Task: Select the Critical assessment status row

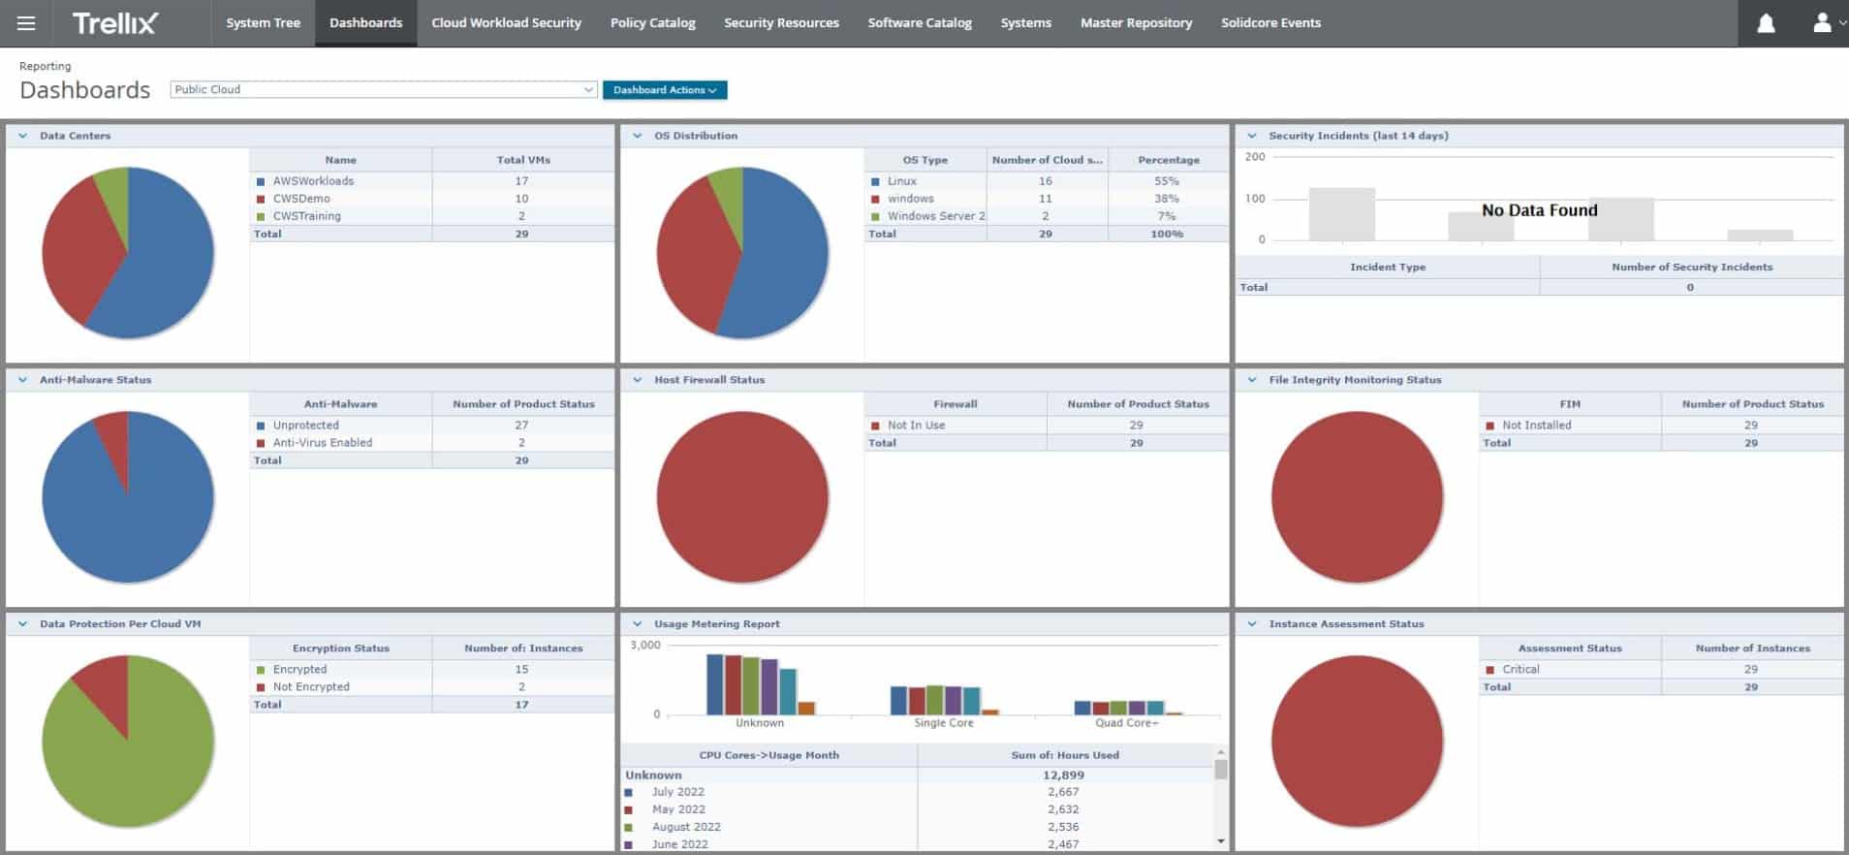Action: click(x=1661, y=670)
